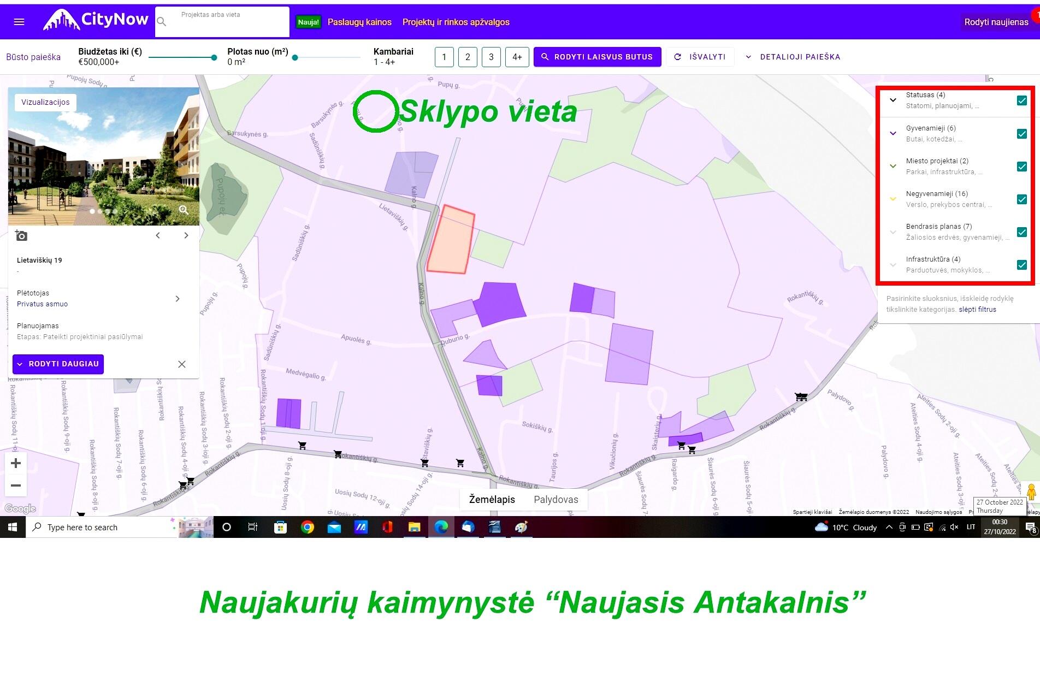Expand Detalioji paieška search options
This screenshot has height=693, width=1040.
click(x=793, y=57)
